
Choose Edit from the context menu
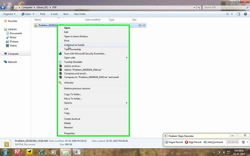click(x=66, y=32)
